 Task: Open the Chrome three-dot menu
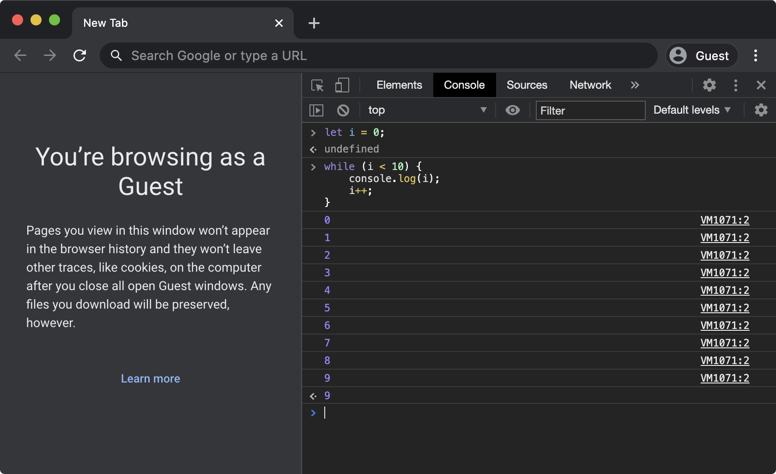click(x=756, y=56)
